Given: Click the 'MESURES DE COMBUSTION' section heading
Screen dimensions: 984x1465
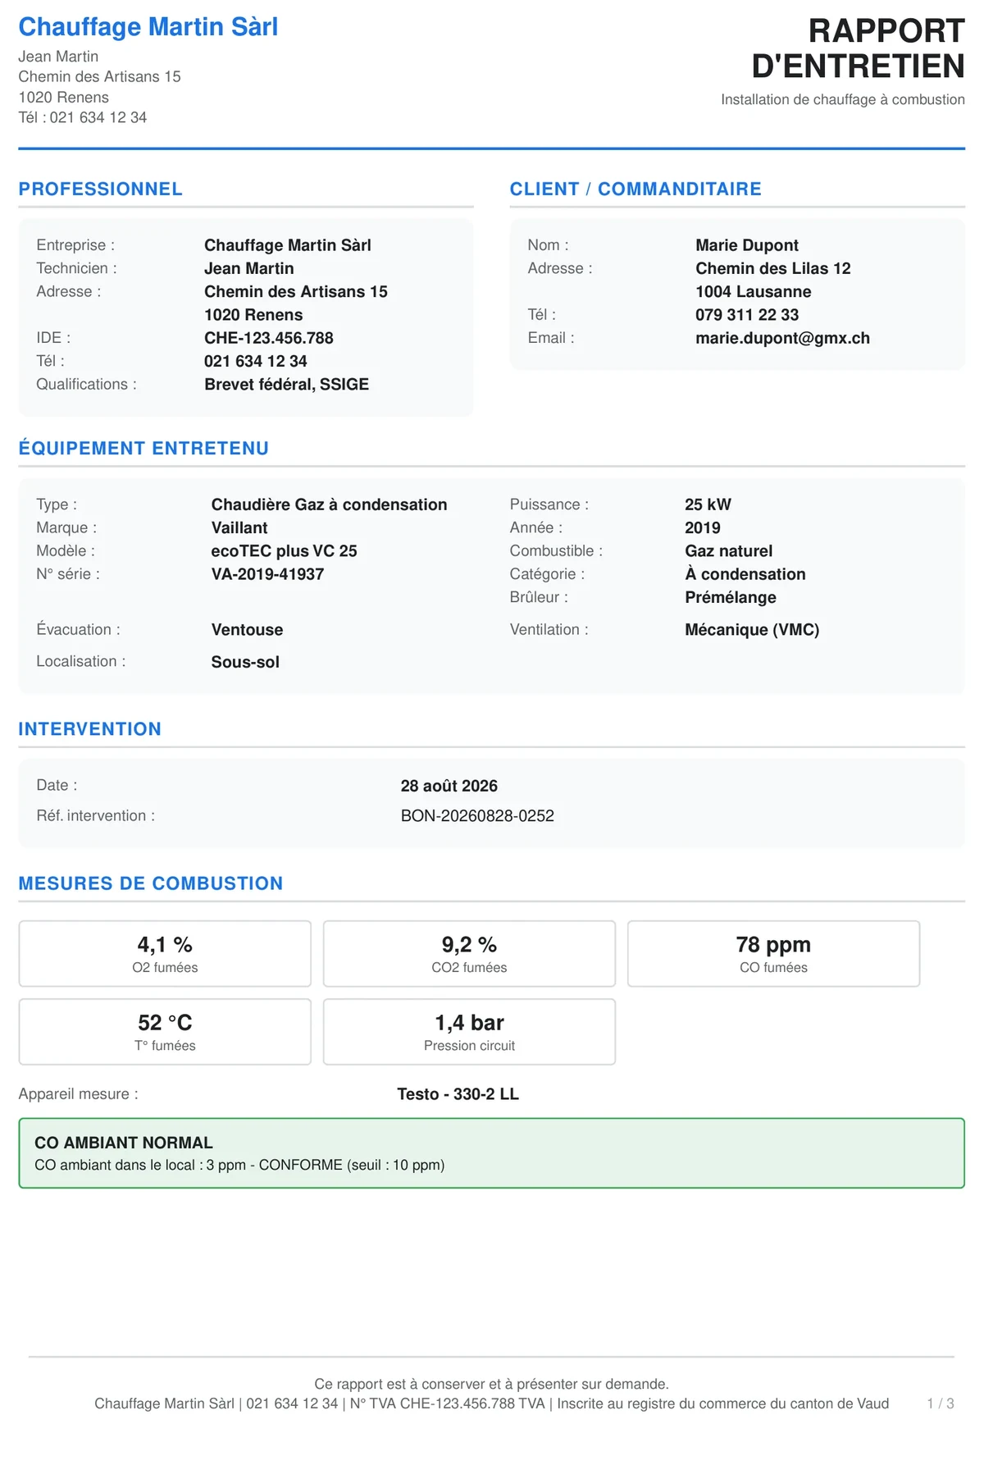Looking at the screenshot, I should coord(151,883).
